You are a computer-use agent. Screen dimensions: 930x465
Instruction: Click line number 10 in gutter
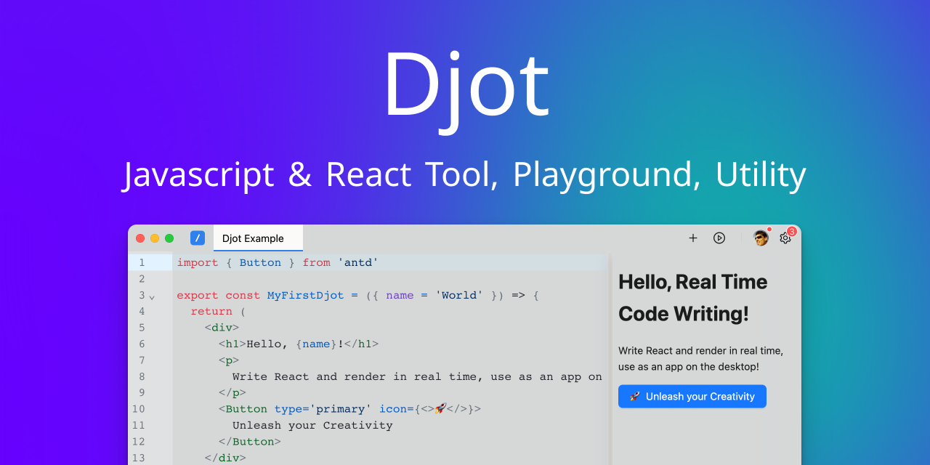(x=139, y=409)
